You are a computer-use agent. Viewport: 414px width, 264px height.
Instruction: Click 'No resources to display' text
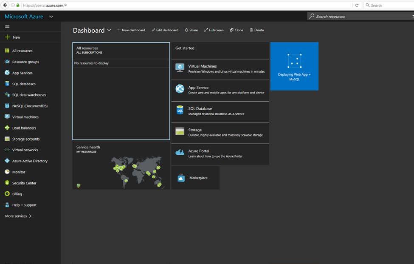[x=91, y=63]
